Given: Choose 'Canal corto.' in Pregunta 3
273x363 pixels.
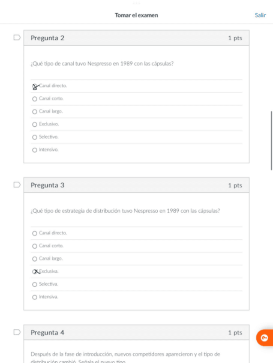Looking at the screenshot, I should click(x=35, y=246).
